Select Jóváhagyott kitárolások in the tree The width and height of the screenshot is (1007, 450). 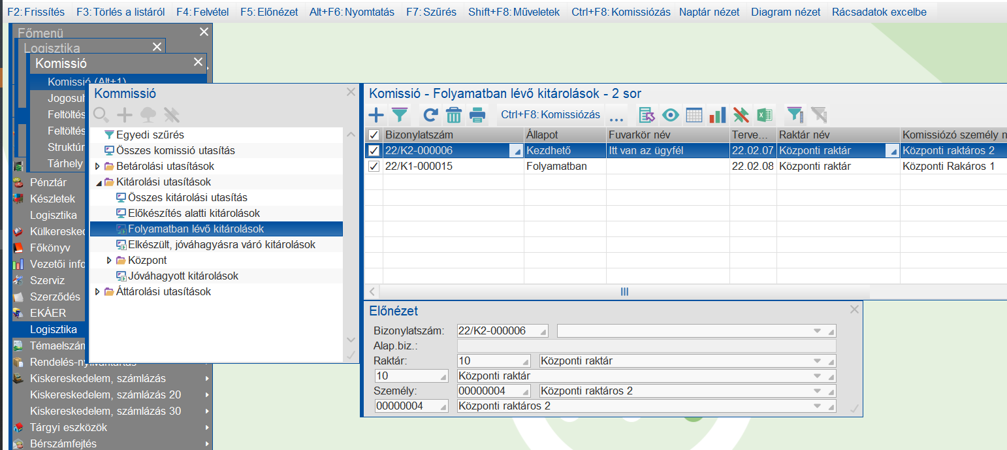[183, 276]
